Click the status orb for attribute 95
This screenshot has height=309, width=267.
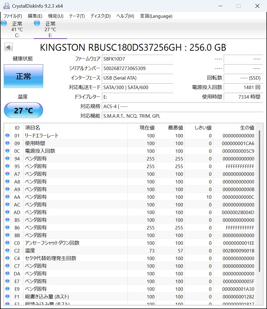7,166
